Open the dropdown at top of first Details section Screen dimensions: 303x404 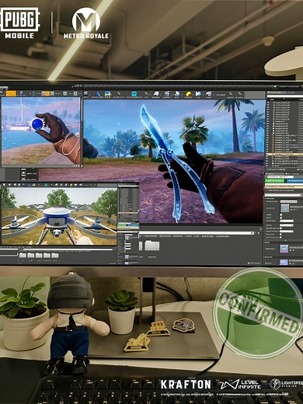click(x=288, y=201)
